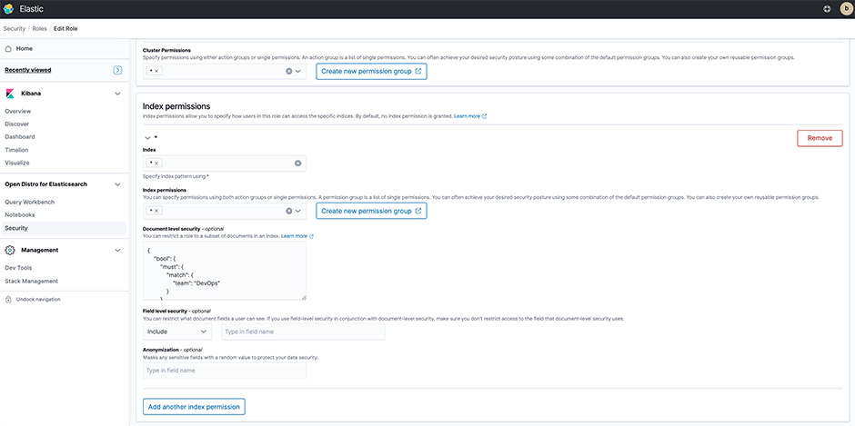Open the Include field-level security dropdown
This screenshot has height=426, width=855.
tap(177, 332)
